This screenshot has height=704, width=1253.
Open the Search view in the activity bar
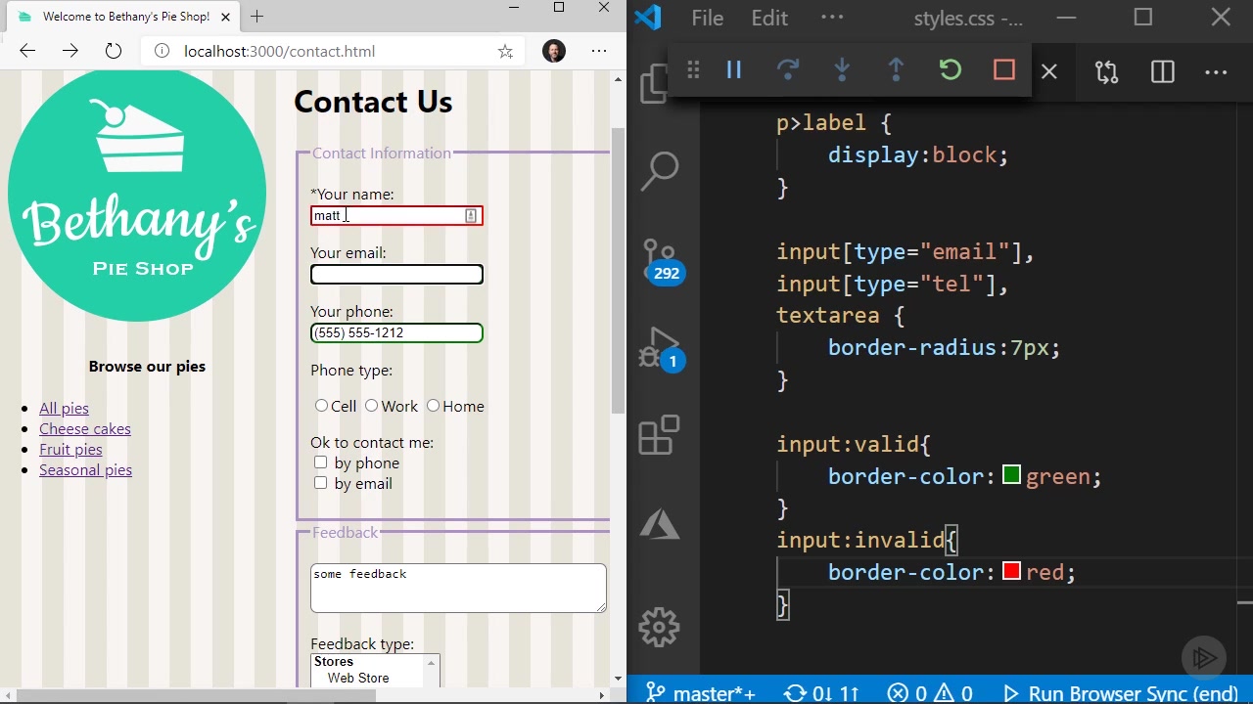pyautogui.click(x=660, y=171)
